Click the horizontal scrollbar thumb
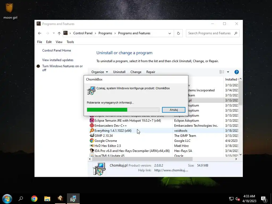The image size is (272, 204). click(142, 159)
